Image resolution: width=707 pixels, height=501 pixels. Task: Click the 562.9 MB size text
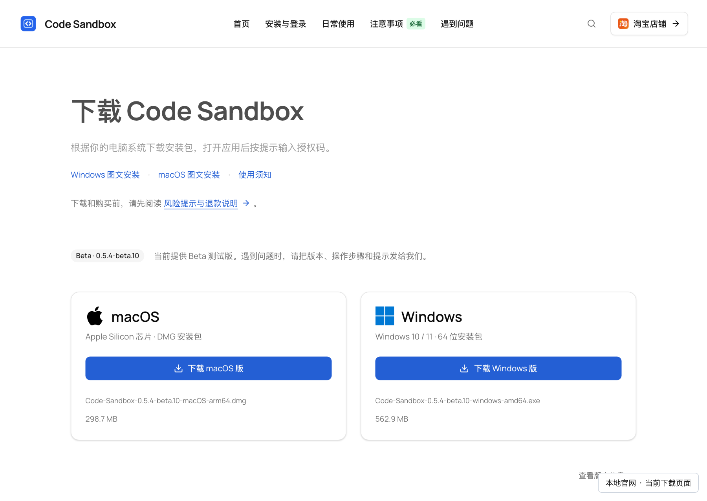[x=392, y=419]
